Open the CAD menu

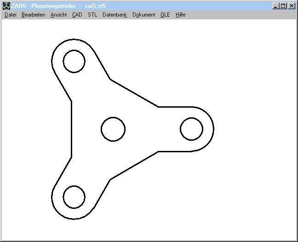point(77,15)
